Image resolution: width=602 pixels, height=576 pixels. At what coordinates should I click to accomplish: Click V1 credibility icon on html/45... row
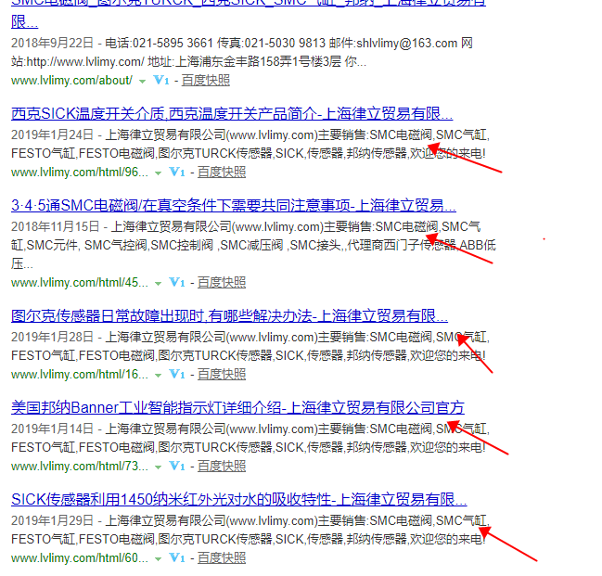pyautogui.click(x=177, y=283)
